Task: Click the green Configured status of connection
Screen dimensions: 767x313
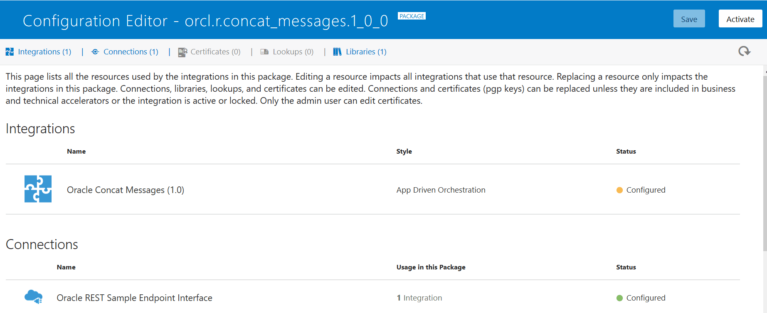Action: tap(641, 298)
